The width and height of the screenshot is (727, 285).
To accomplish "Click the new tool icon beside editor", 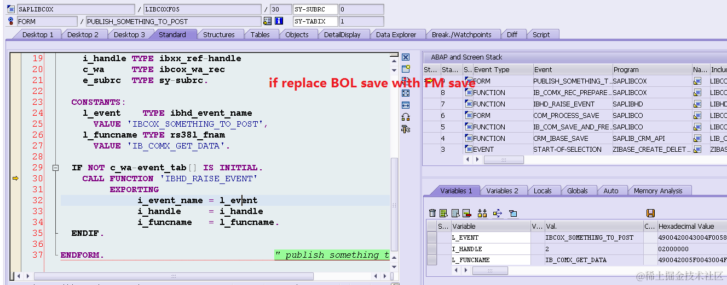I will tap(406, 69).
